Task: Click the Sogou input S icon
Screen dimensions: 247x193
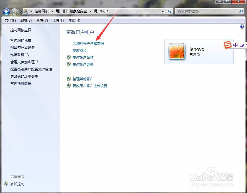Action: click(227, 45)
